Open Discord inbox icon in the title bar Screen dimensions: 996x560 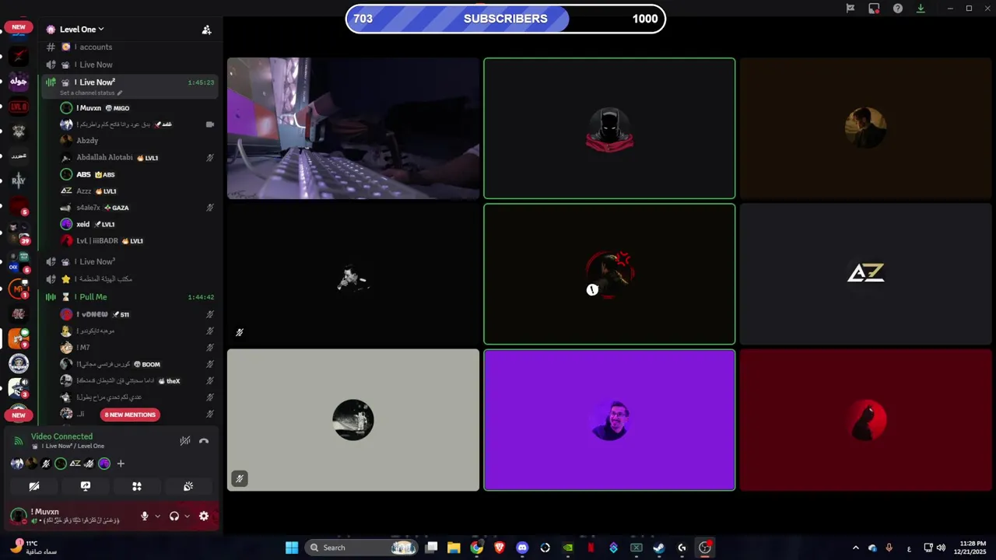pyautogui.click(x=874, y=9)
